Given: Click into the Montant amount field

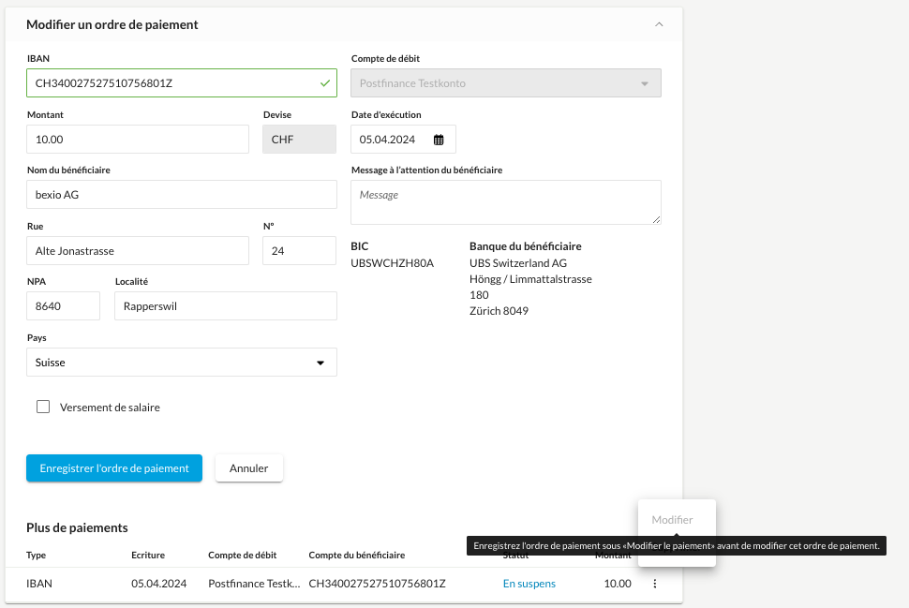Looking at the screenshot, I should pyautogui.click(x=138, y=139).
